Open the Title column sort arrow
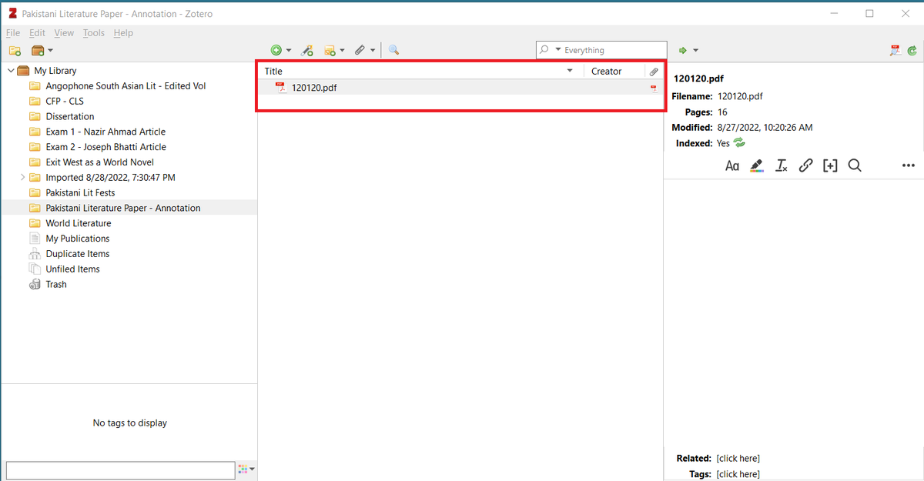 [570, 71]
